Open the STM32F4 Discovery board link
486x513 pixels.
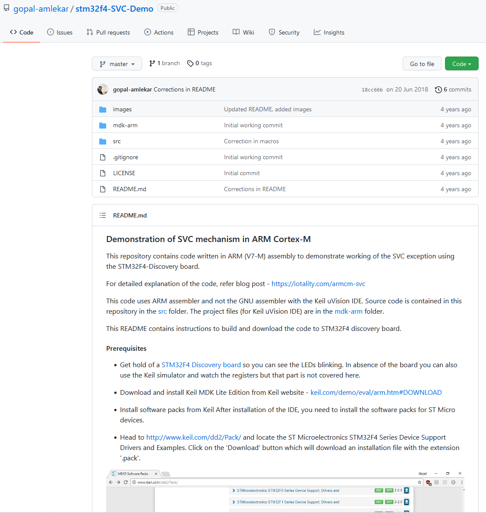201,365
